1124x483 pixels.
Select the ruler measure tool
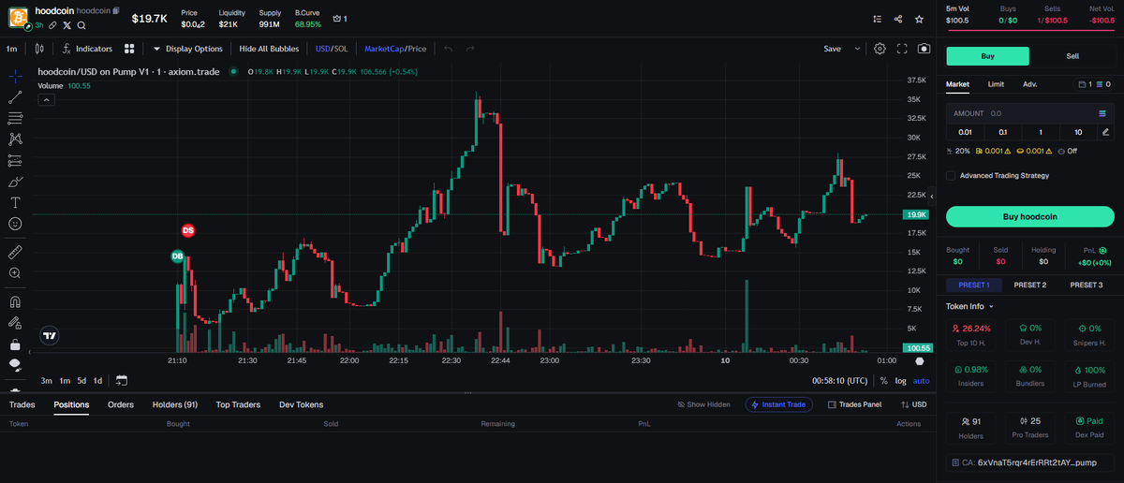[15, 252]
